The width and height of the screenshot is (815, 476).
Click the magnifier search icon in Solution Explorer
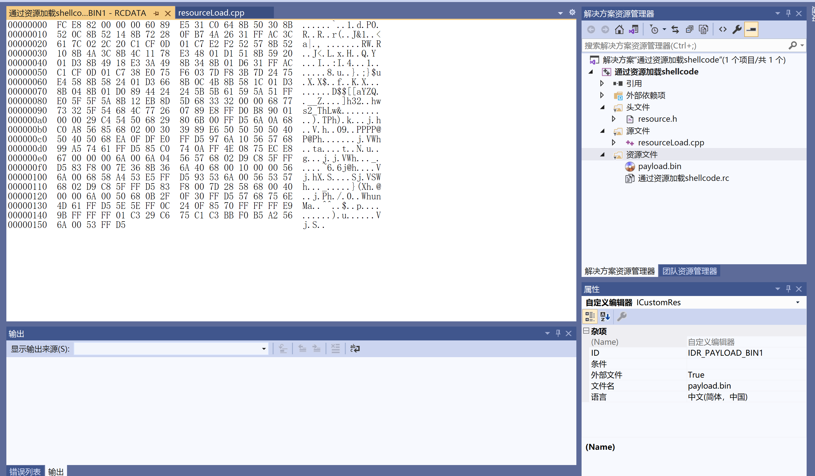click(x=792, y=46)
